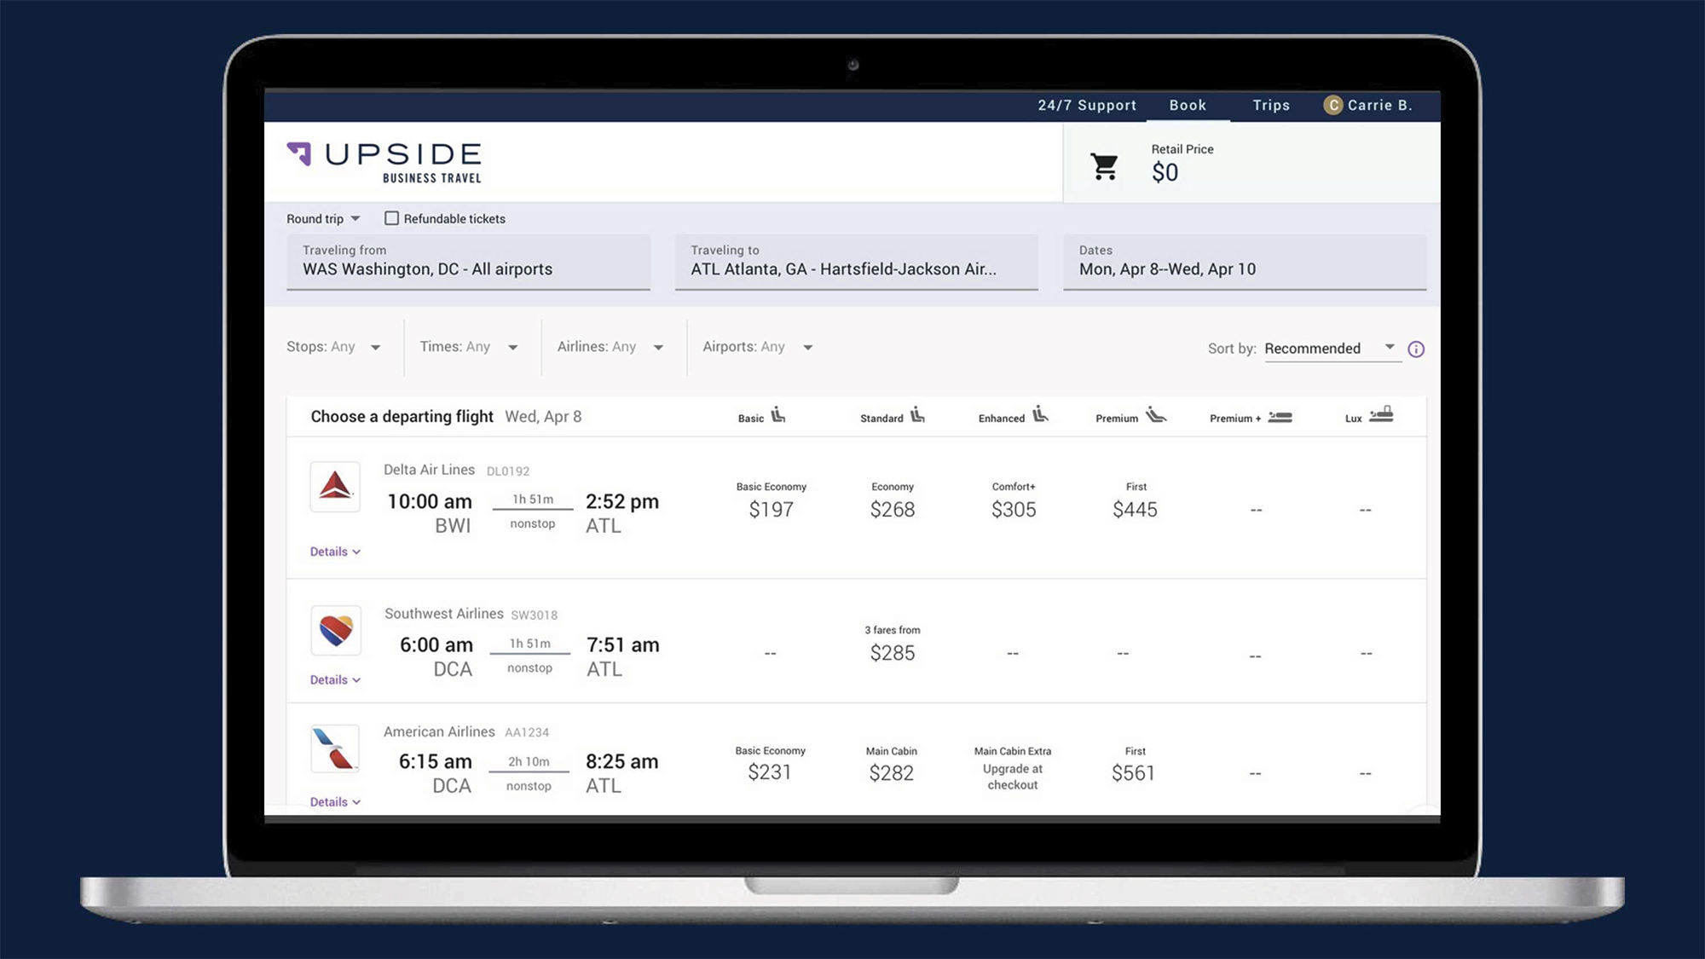Viewport: 1705px width, 959px height.
Task: Click Carrie B. profile avatar
Action: point(1333,105)
